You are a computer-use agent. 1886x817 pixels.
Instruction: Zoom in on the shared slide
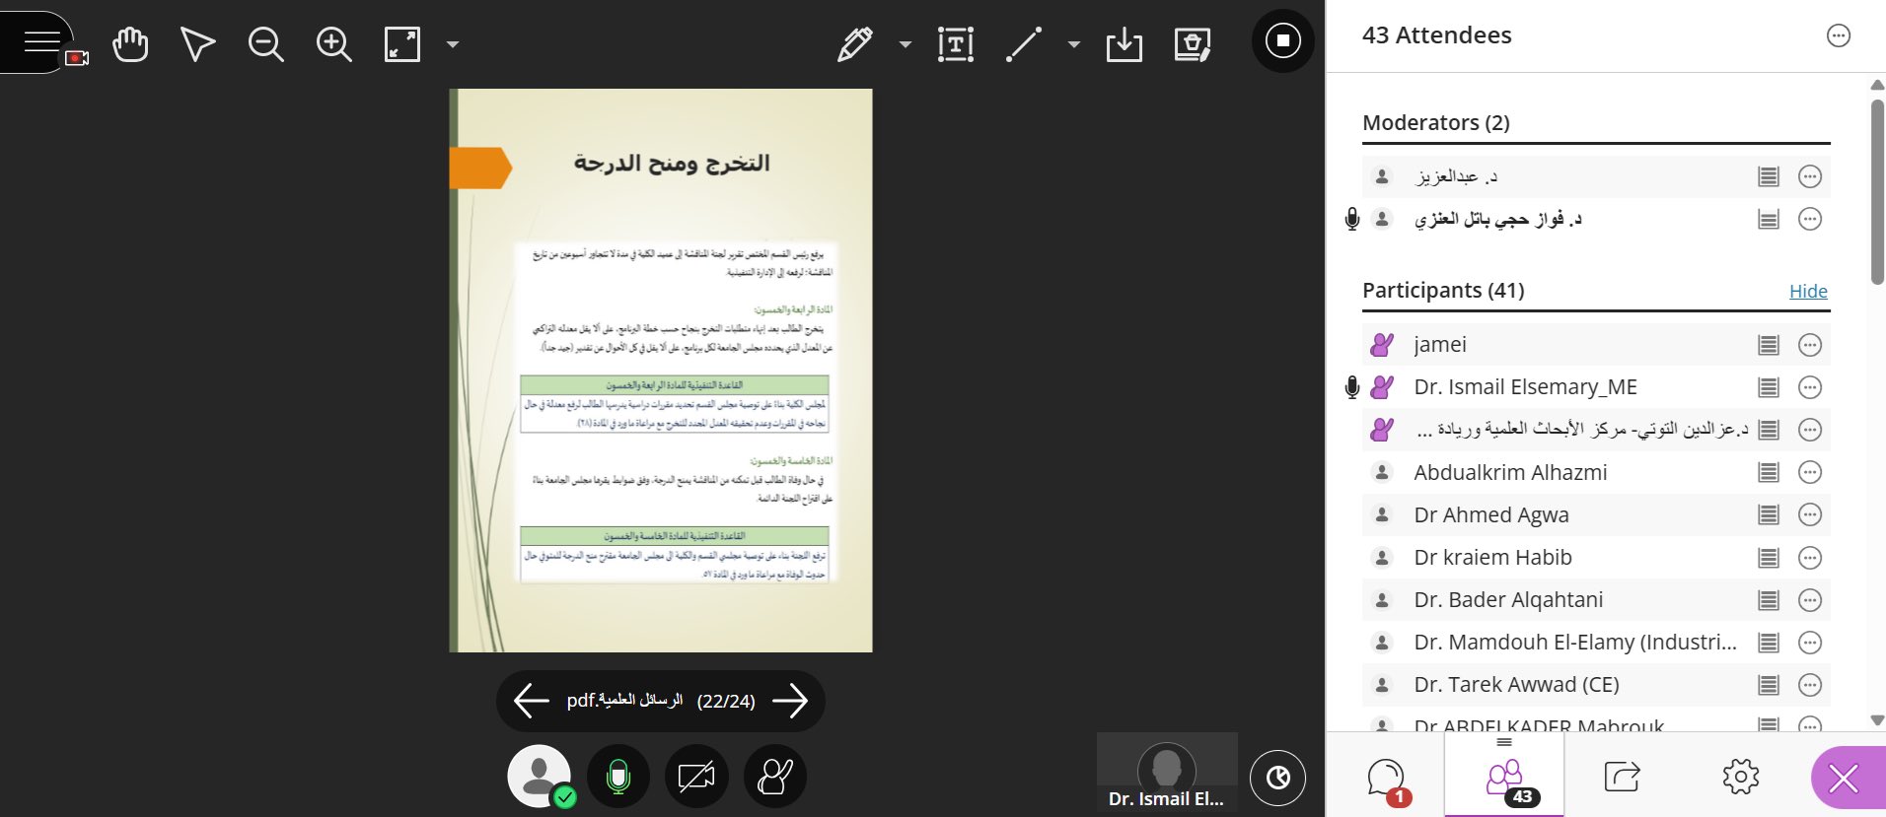[x=333, y=44]
